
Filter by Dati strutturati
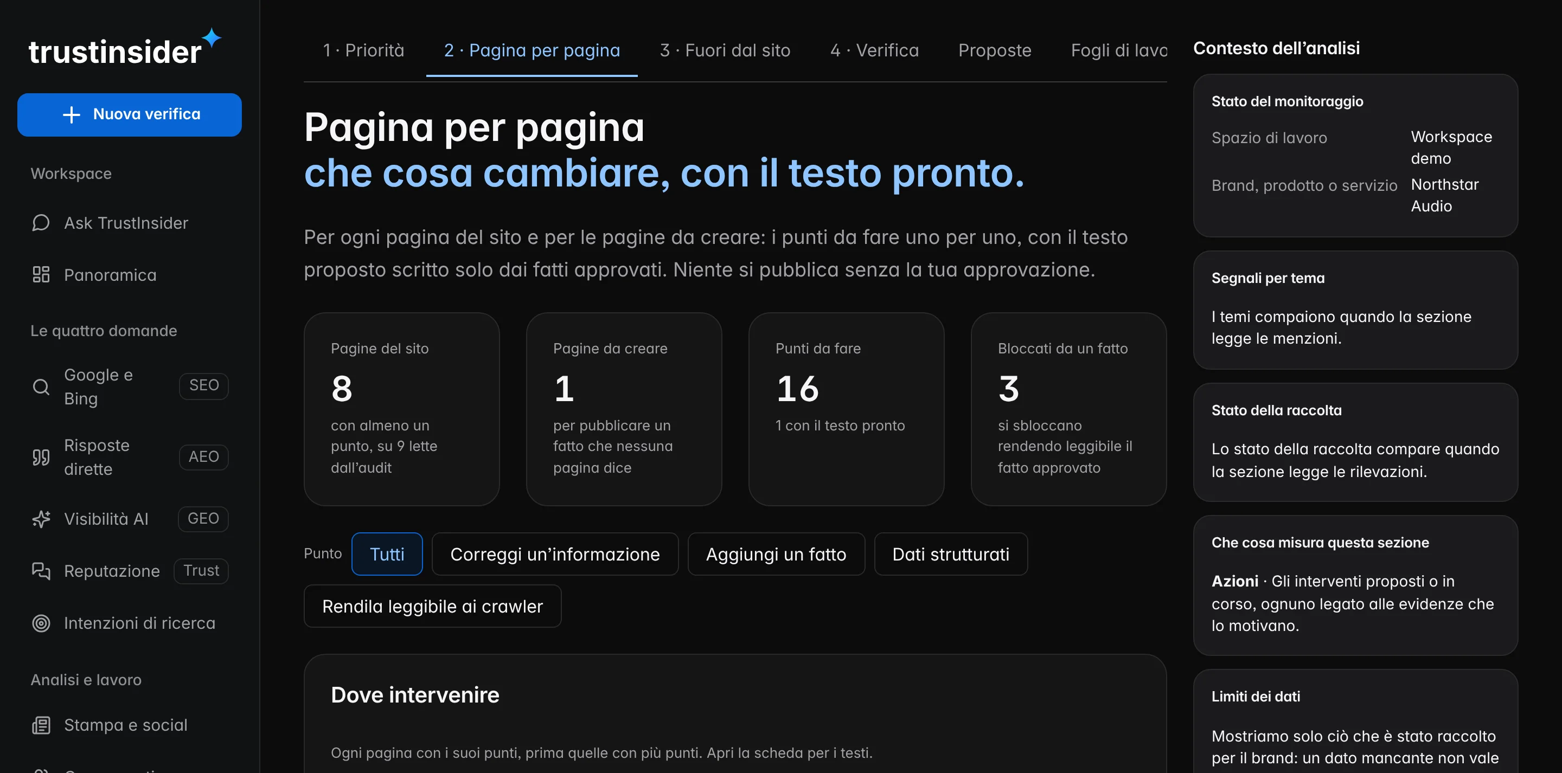(x=951, y=554)
